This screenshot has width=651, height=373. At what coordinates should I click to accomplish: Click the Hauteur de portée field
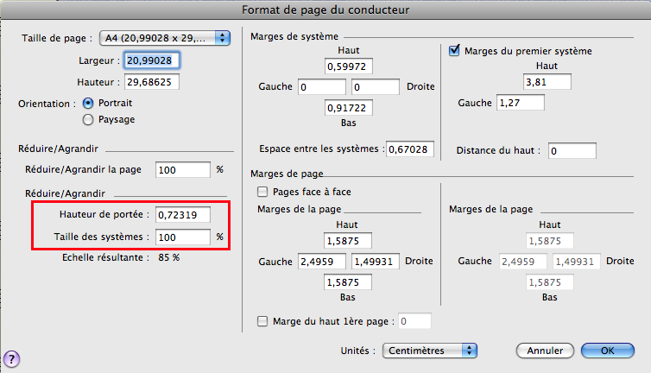tap(182, 214)
